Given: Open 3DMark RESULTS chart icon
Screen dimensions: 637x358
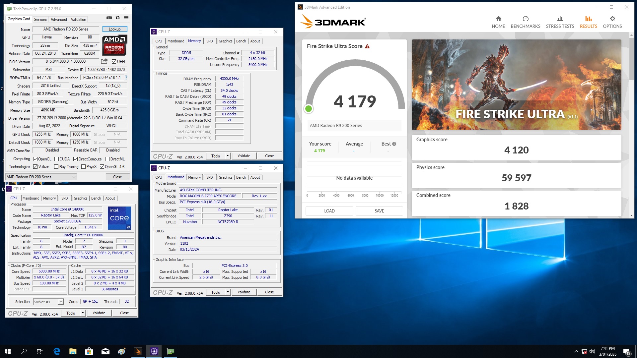Looking at the screenshot, I should click(589, 19).
